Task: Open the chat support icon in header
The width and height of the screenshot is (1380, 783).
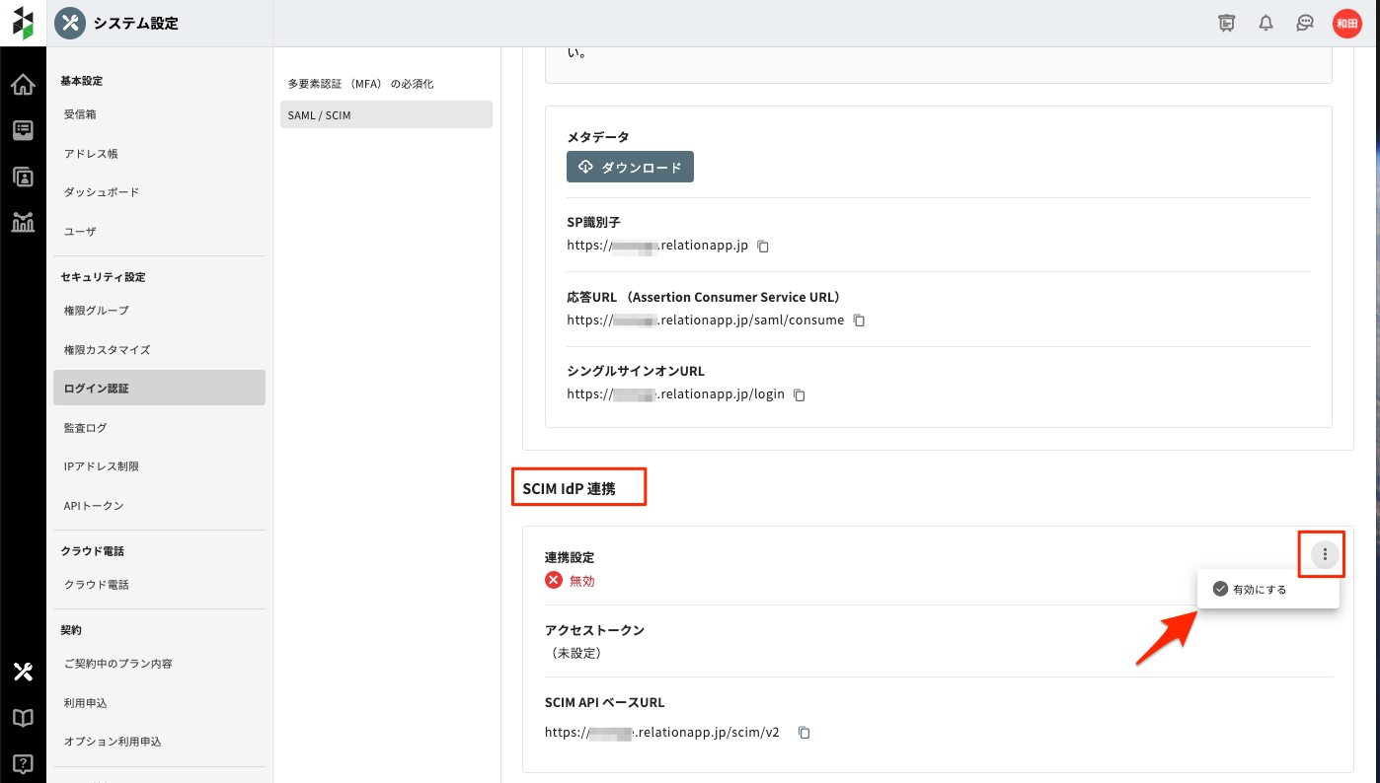Action: [x=1305, y=24]
